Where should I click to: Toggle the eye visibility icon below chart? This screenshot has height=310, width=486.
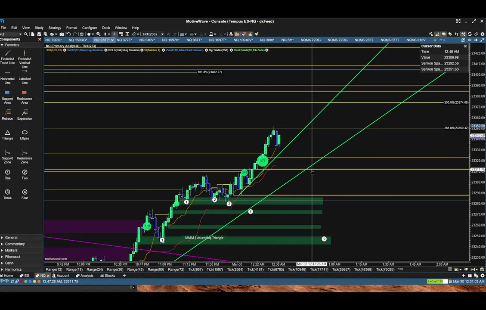coord(466,270)
